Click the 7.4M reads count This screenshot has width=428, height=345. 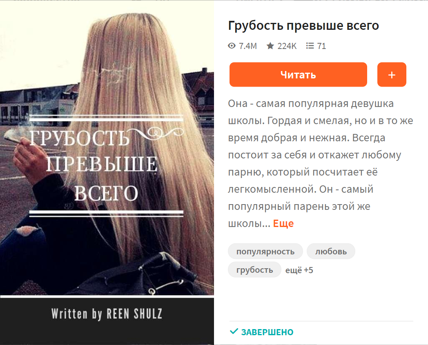248,46
